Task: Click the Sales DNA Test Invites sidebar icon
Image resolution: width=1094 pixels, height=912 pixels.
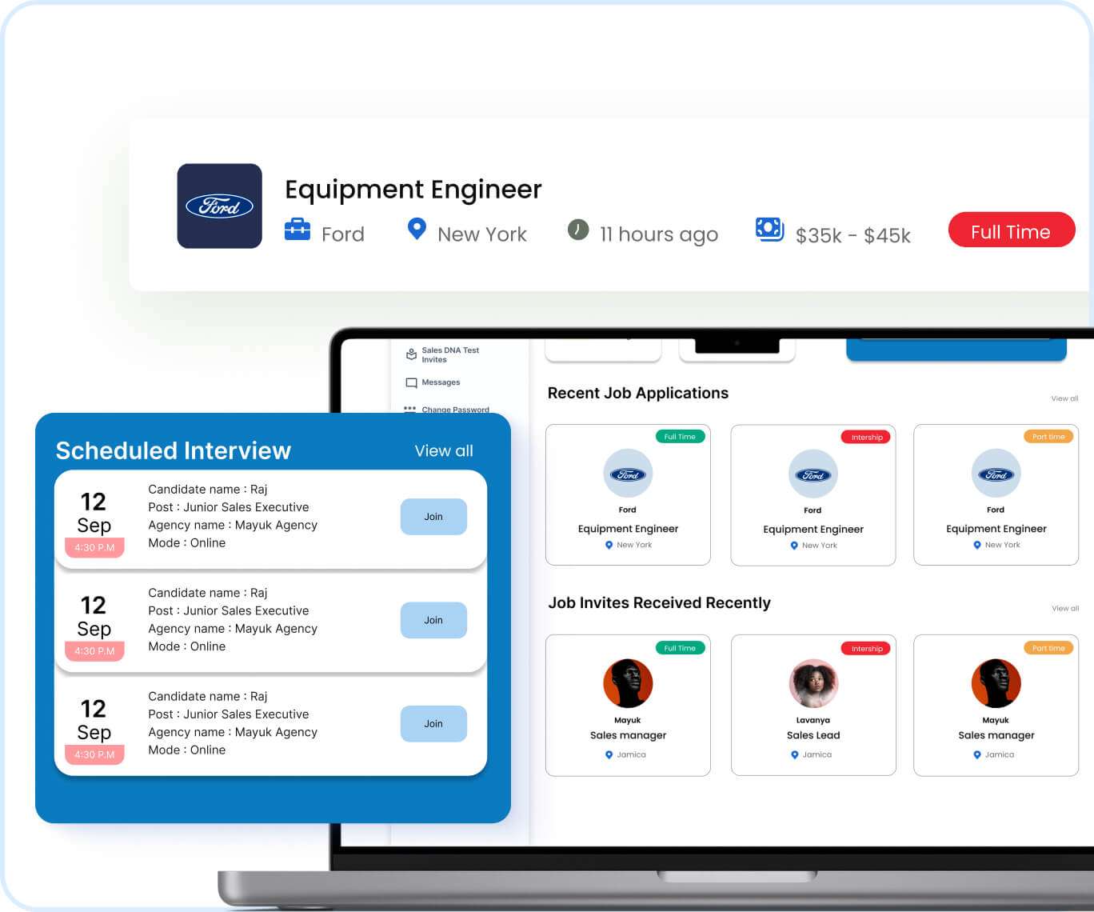Action: click(411, 354)
